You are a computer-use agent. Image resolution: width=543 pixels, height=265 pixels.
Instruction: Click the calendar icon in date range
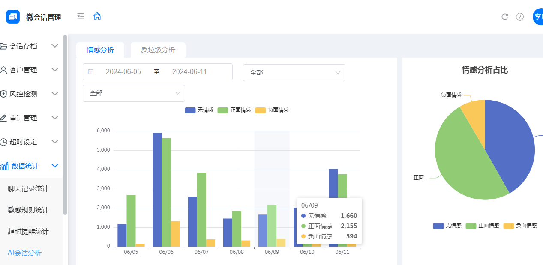[91, 72]
